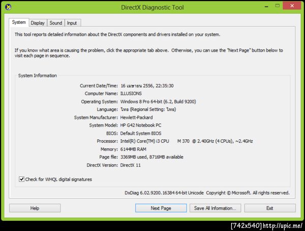Click the DirectX 11 version value
The image size is (305, 231).
130,165
